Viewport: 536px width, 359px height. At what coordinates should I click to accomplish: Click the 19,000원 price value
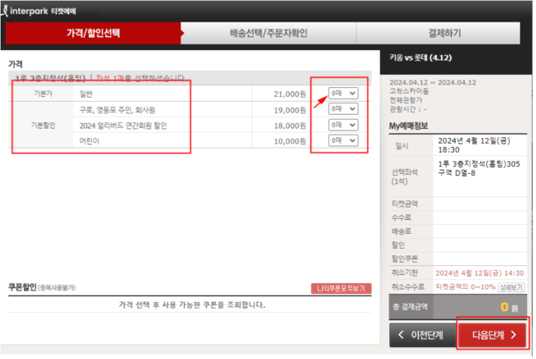pyautogui.click(x=290, y=110)
